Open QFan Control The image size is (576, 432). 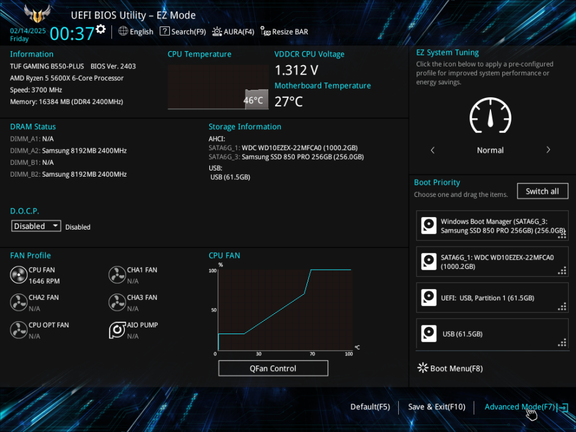pos(273,368)
